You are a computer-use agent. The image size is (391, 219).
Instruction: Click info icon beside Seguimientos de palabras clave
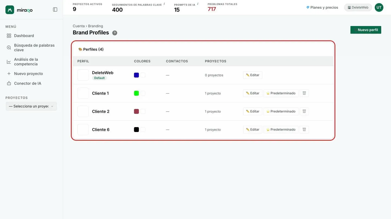point(164,4)
